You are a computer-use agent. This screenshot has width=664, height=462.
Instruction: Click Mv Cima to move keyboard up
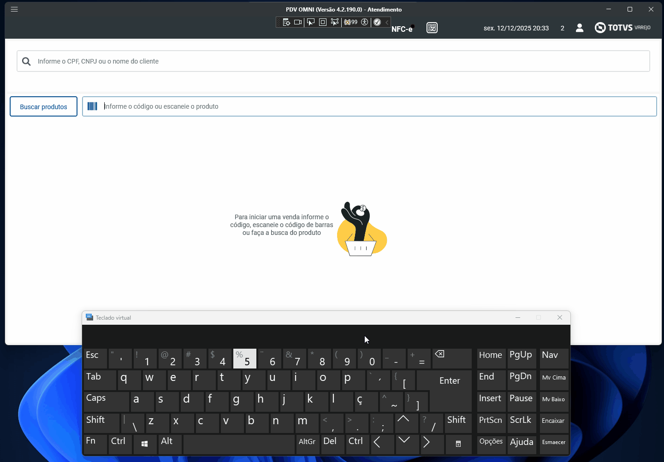554,380
